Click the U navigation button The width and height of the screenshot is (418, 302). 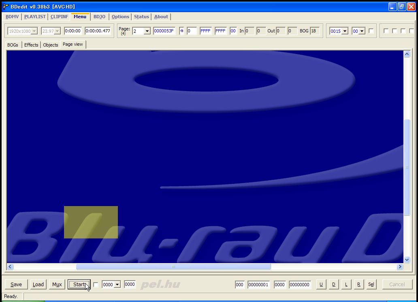coord(321,285)
